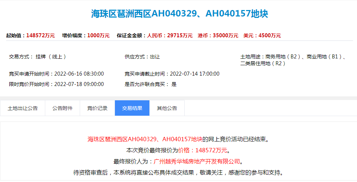Click the 交易方式 挂牌(线上) text
The image size is (357, 182).
click(x=38, y=57)
